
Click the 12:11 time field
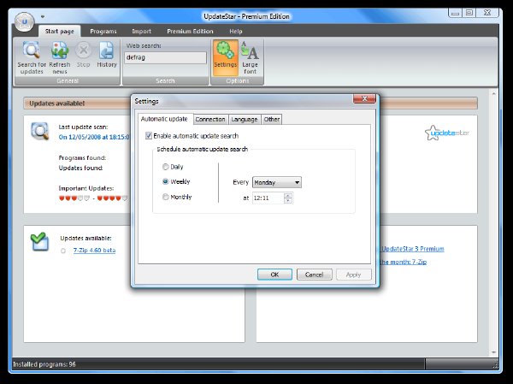268,198
